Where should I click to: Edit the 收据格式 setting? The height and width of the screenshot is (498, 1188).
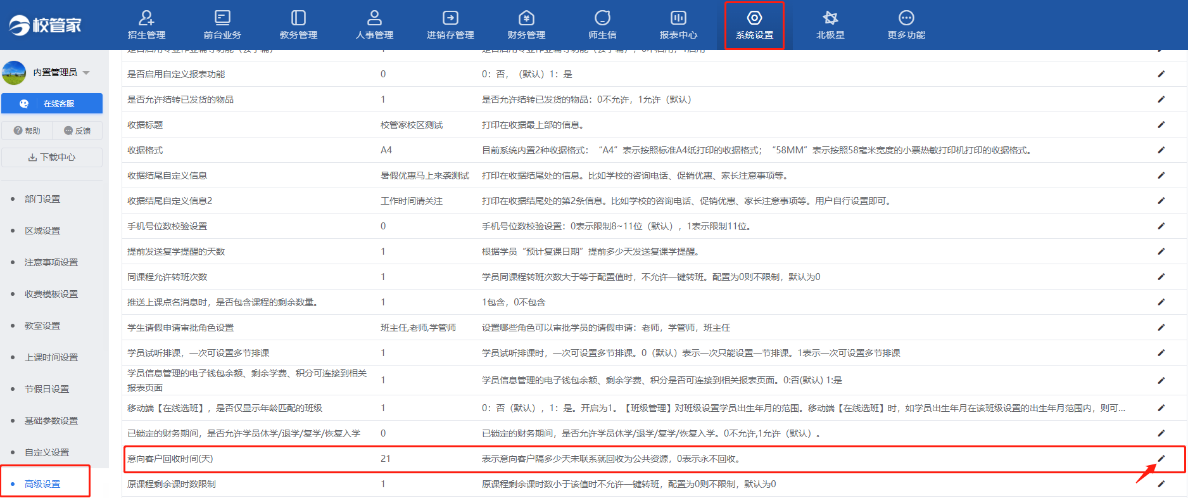coord(1161,150)
